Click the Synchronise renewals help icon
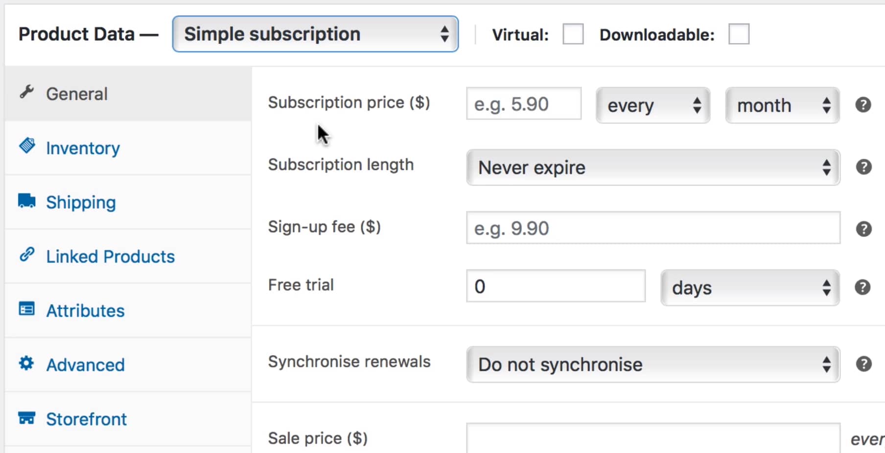885x453 pixels. [863, 364]
